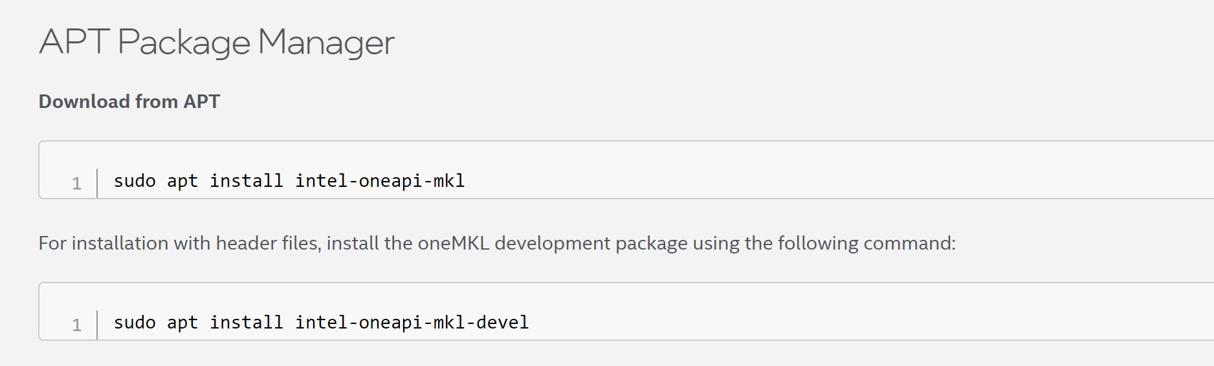Click the APT Package Manager heading
1214x366 pixels.
(217, 43)
